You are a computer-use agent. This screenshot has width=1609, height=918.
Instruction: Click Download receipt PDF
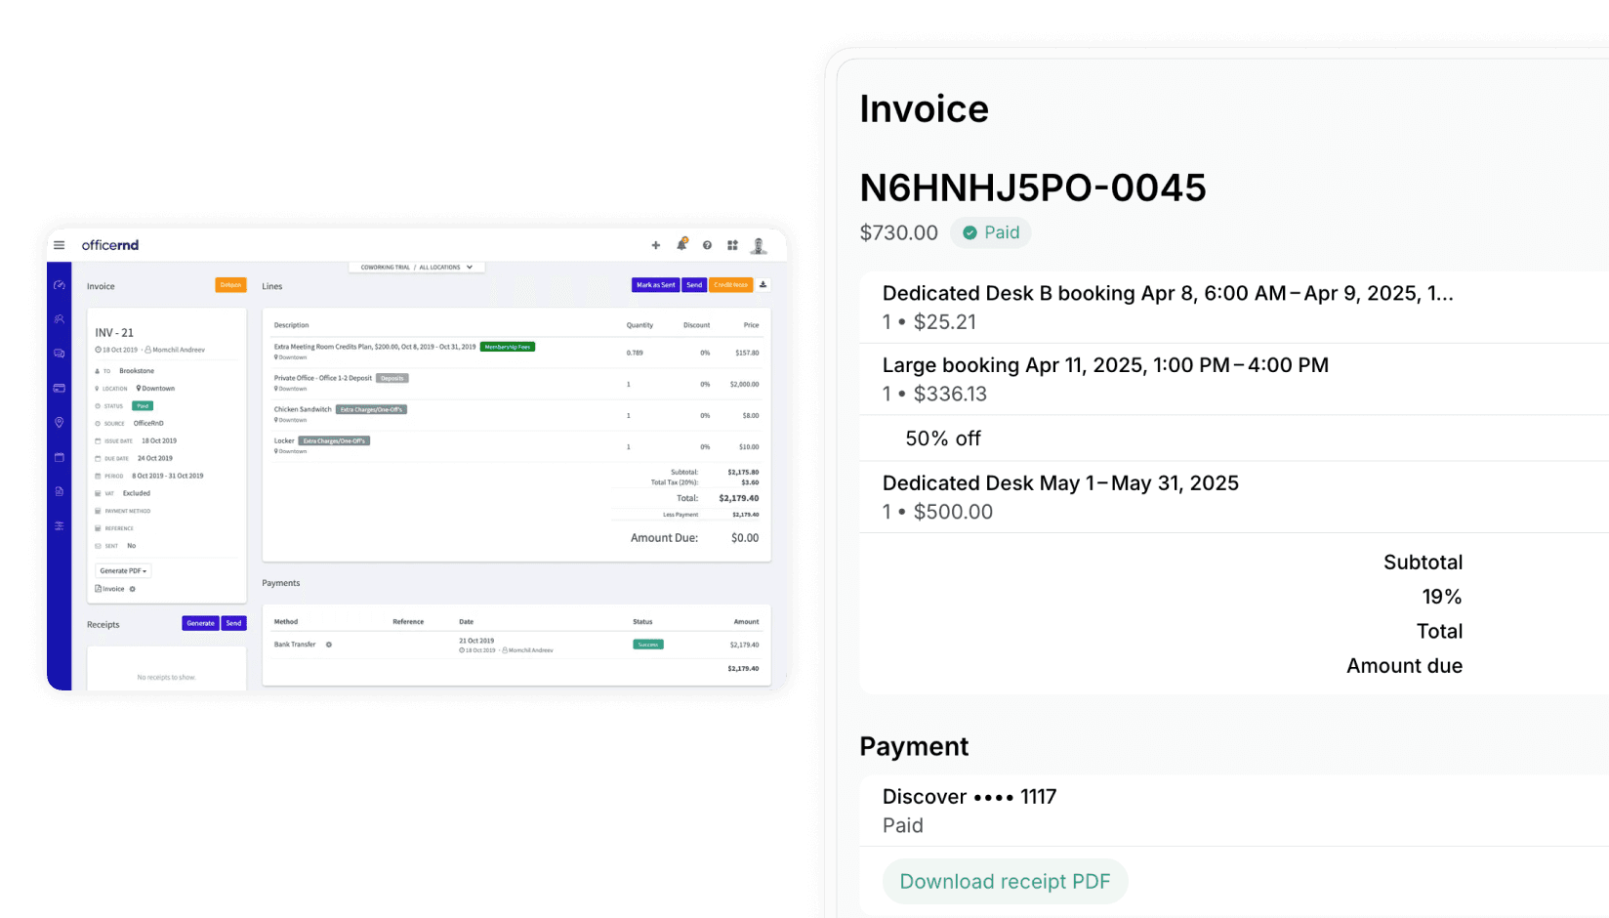(1005, 881)
